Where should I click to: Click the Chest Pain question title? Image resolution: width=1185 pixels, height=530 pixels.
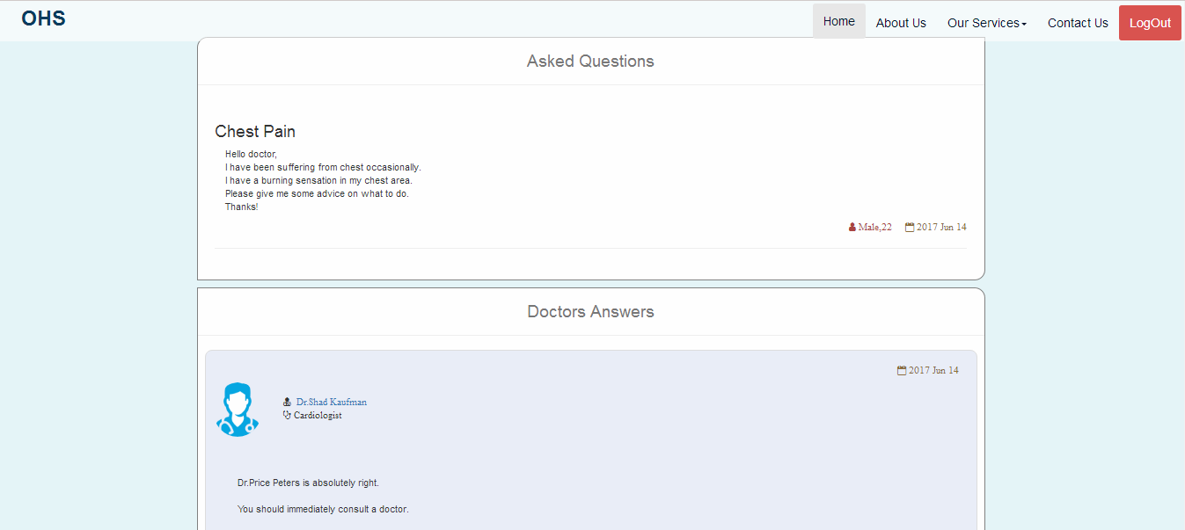click(255, 132)
